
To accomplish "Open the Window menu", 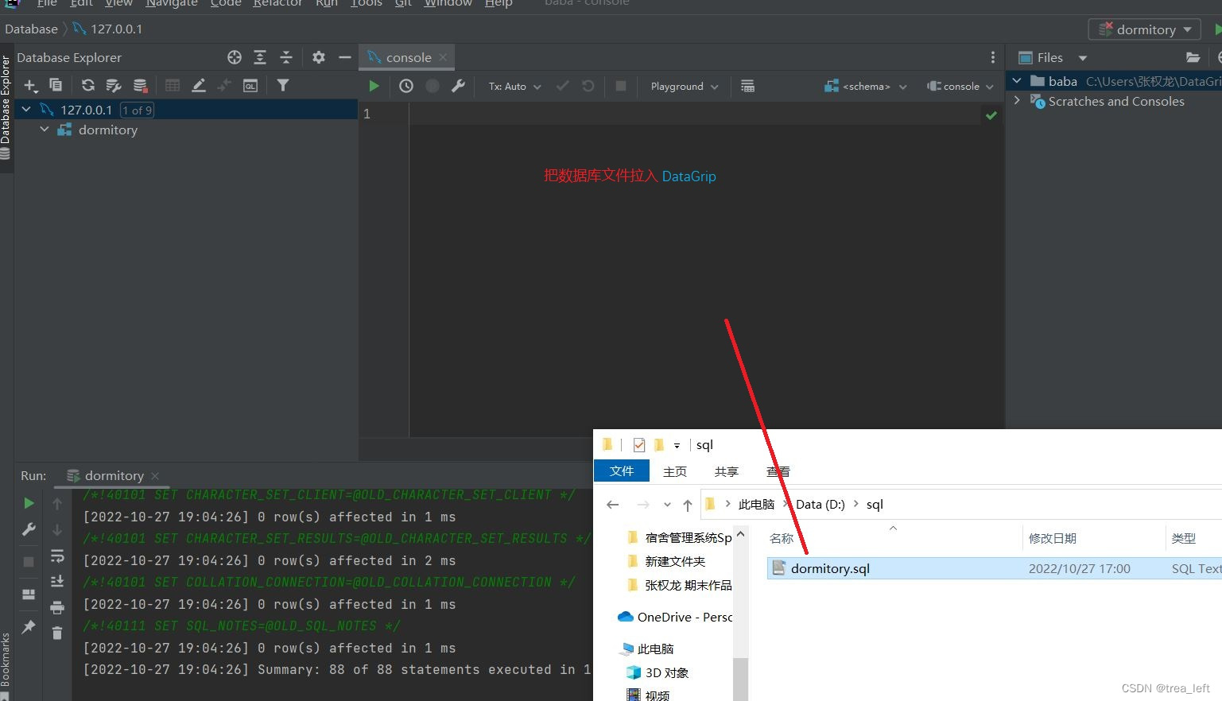I will [448, 3].
